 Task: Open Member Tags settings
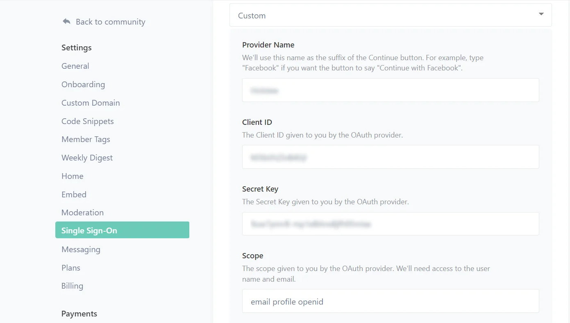(86, 139)
